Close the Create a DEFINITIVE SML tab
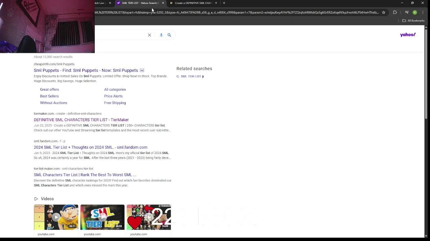 [216, 3]
